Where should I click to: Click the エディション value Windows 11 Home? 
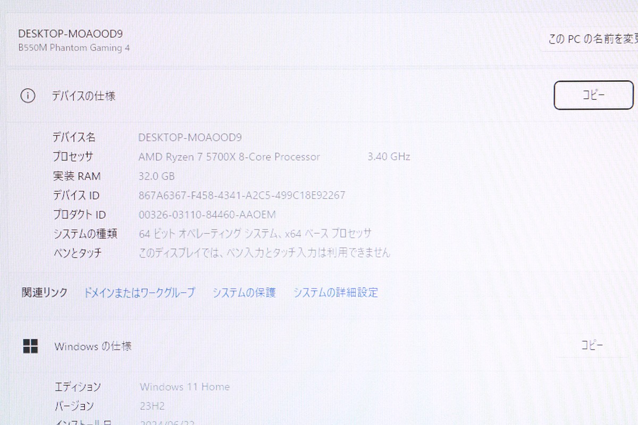(x=184, y=387)
